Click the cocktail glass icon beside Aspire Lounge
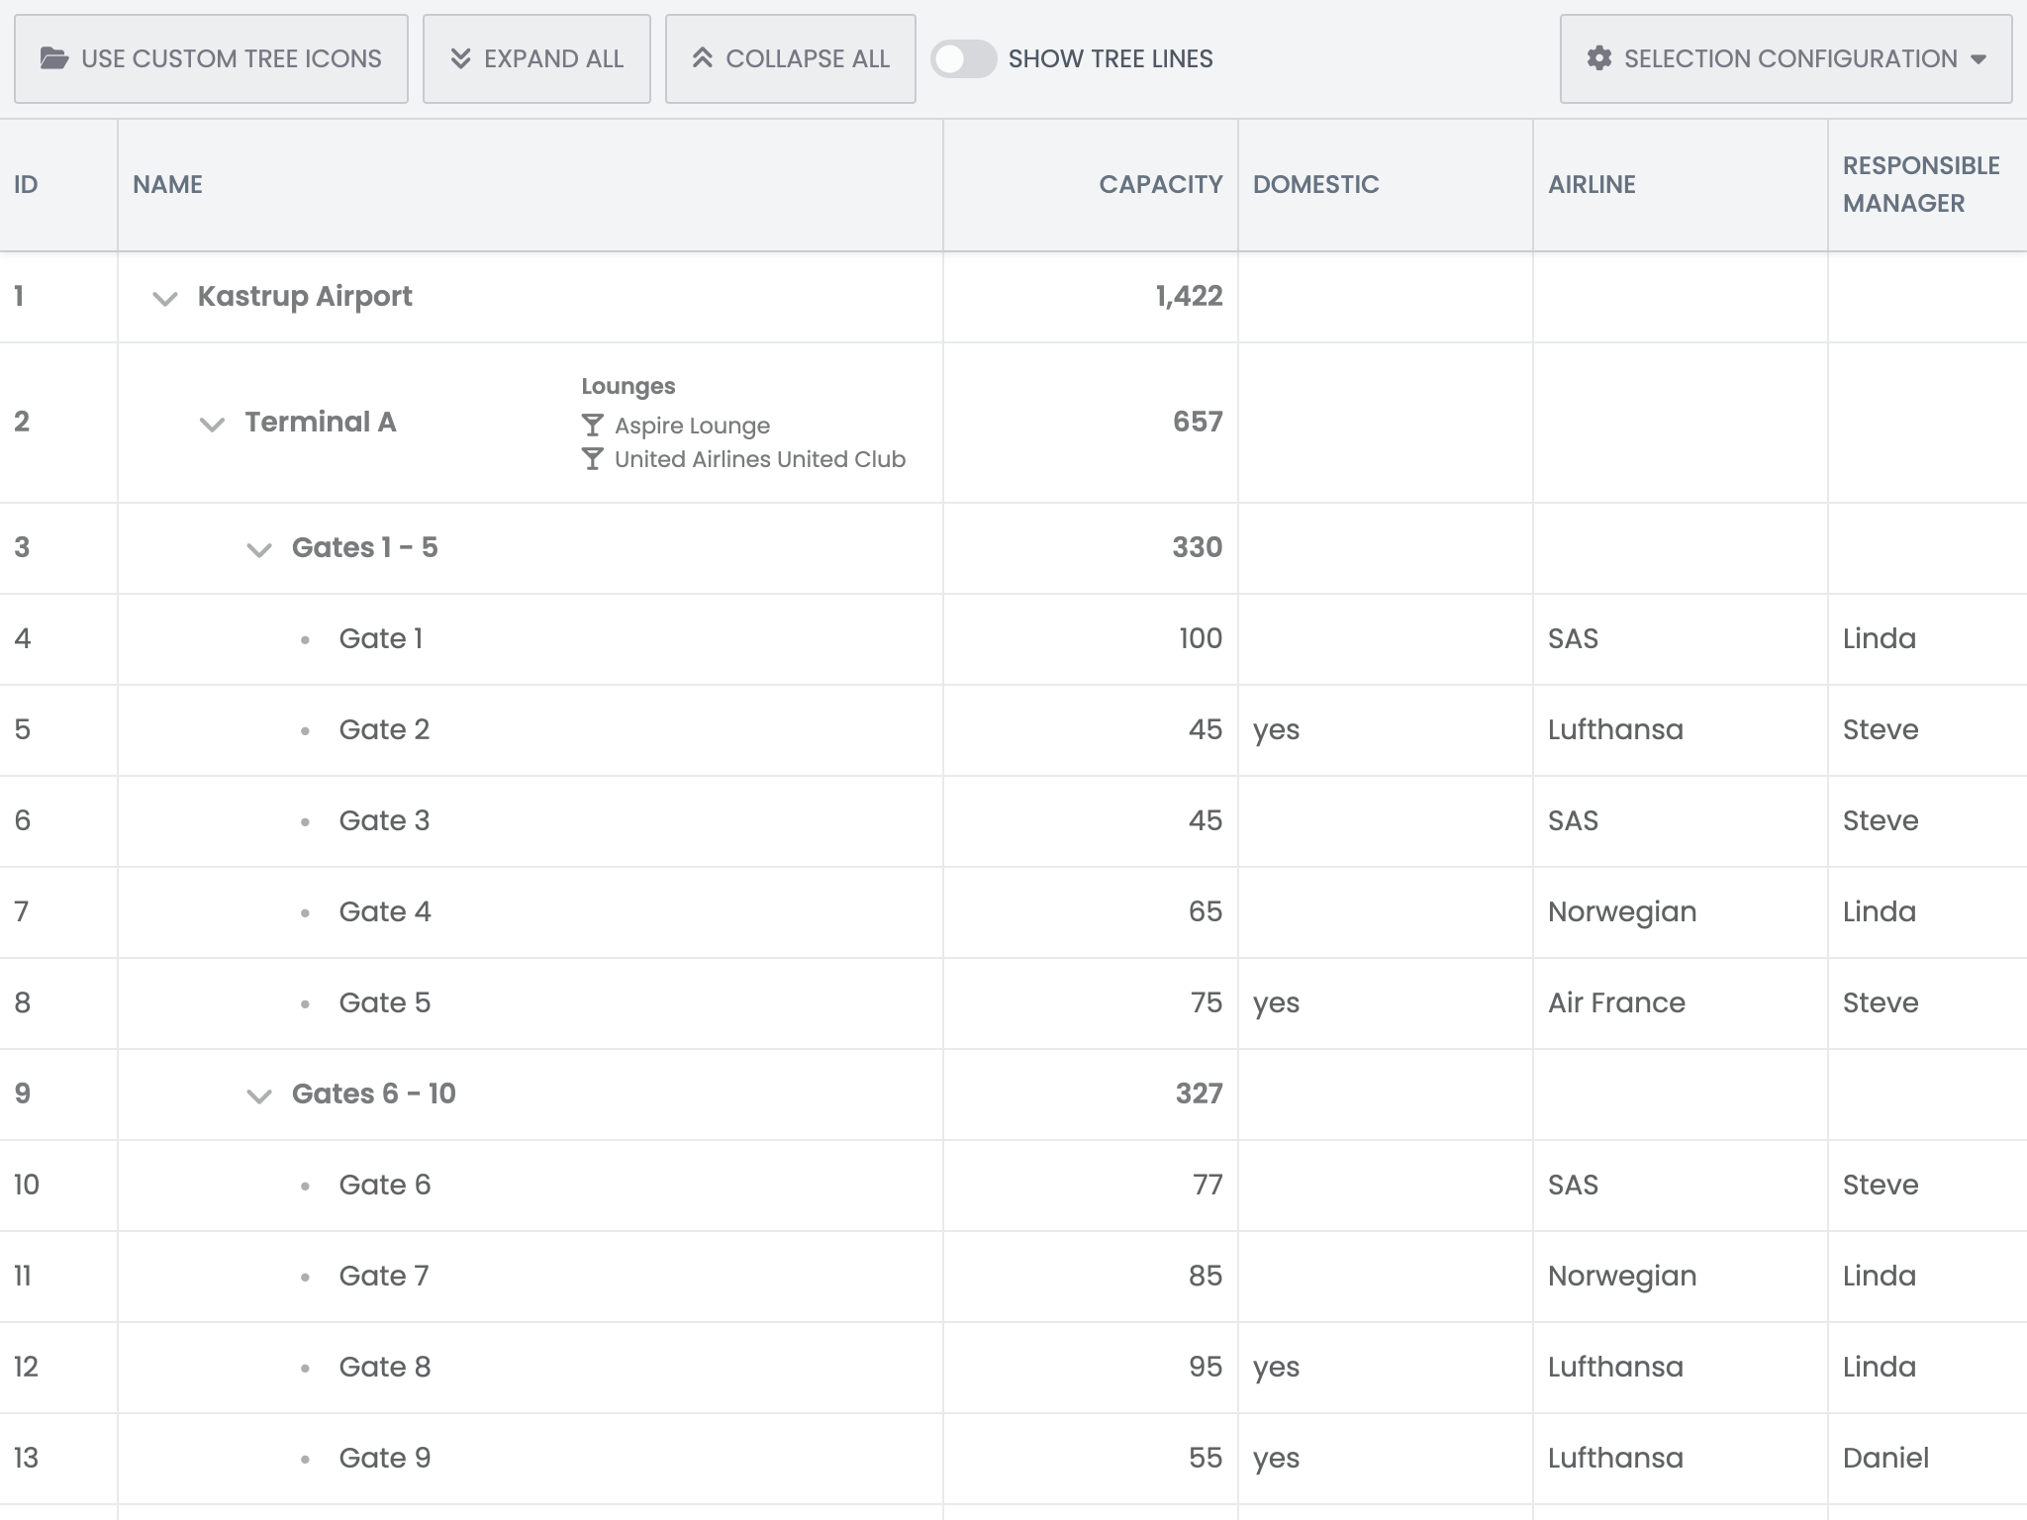2027x1520 pixels. [592, 426]
